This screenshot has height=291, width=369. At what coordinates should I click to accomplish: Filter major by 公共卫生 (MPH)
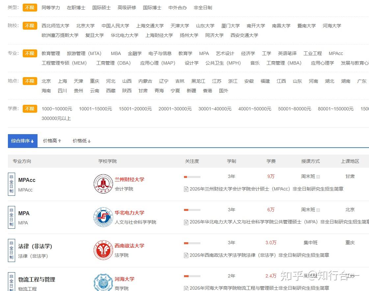click(x=223, y=63)
